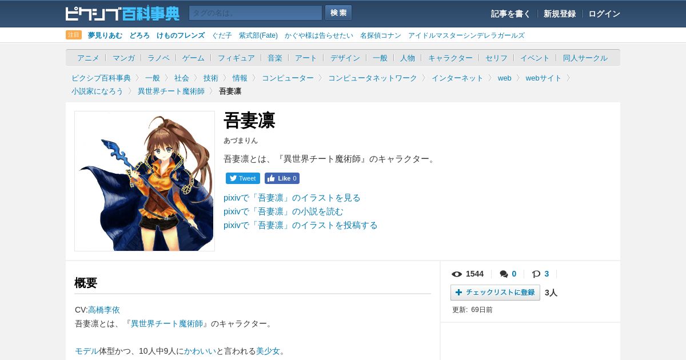Click the flag bookmark count icon

[536, 274]
